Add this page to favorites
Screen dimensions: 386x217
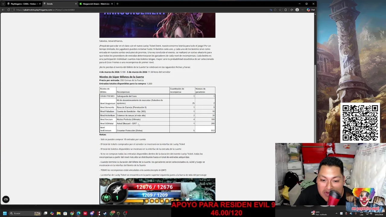click(x=280, y=10)
